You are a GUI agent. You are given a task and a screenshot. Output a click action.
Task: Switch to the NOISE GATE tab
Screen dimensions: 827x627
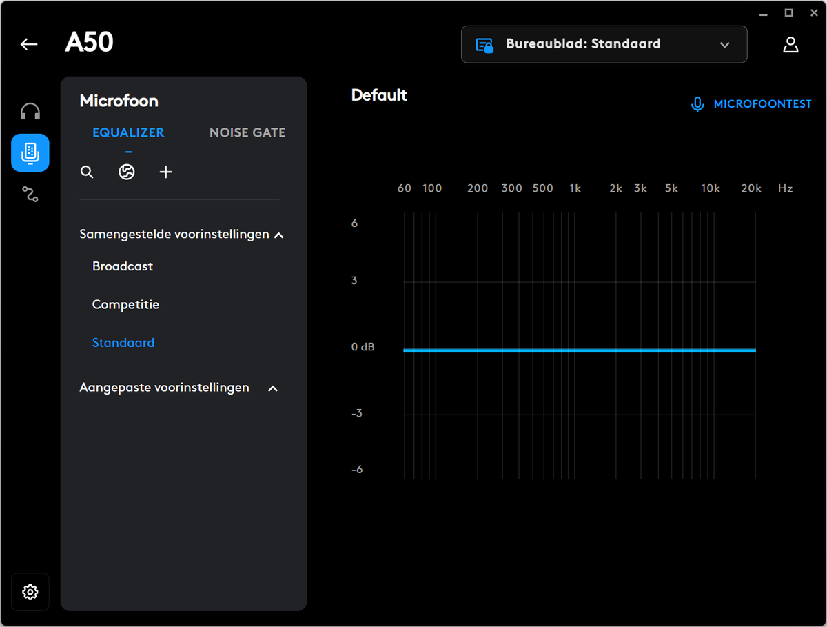247,132
